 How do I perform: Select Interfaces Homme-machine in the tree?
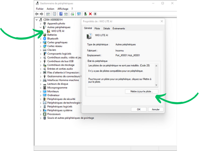pos(63,80)
